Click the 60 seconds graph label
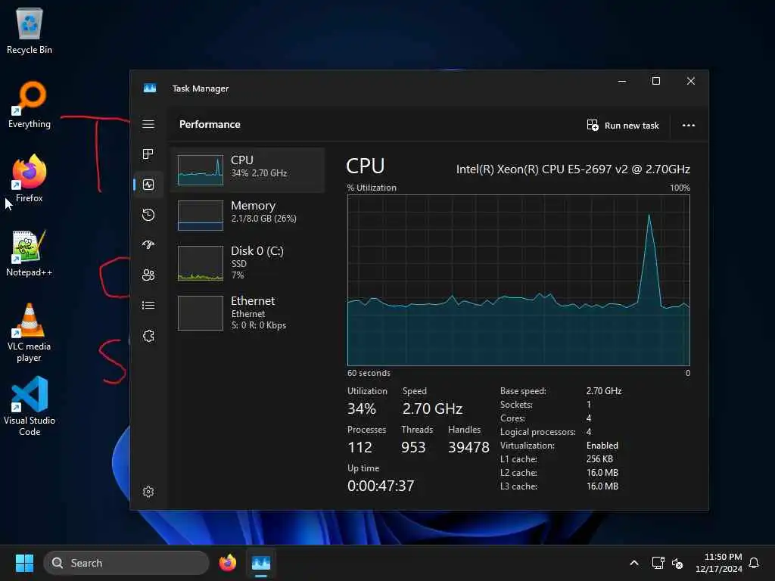 click(369, 373)
